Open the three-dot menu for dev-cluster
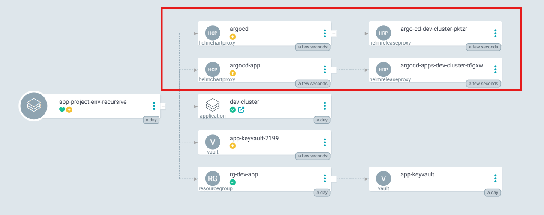Image resolution: width=544 pixels, height=215 pixels. [x=325, y=106]
